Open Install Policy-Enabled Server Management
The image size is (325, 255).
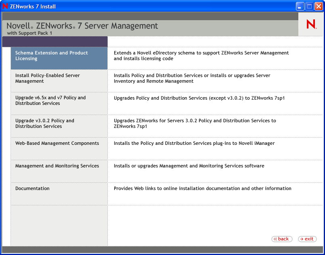pyautogui.click(x=59, y=81)
